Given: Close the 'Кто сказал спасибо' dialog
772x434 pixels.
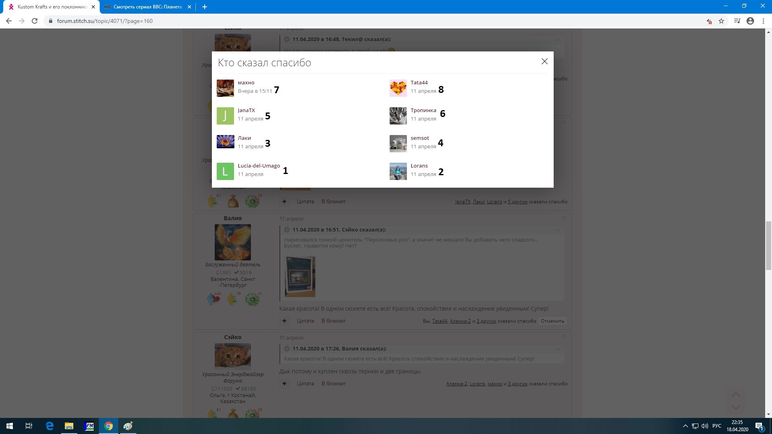Looking at the screenshot, I should [x=544, y=61].
